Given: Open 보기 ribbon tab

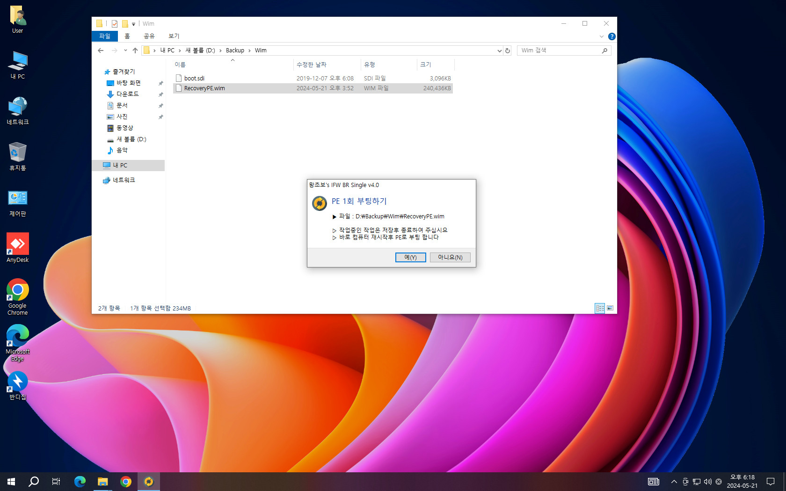Looking at the screenshot, I should [174, 36].
